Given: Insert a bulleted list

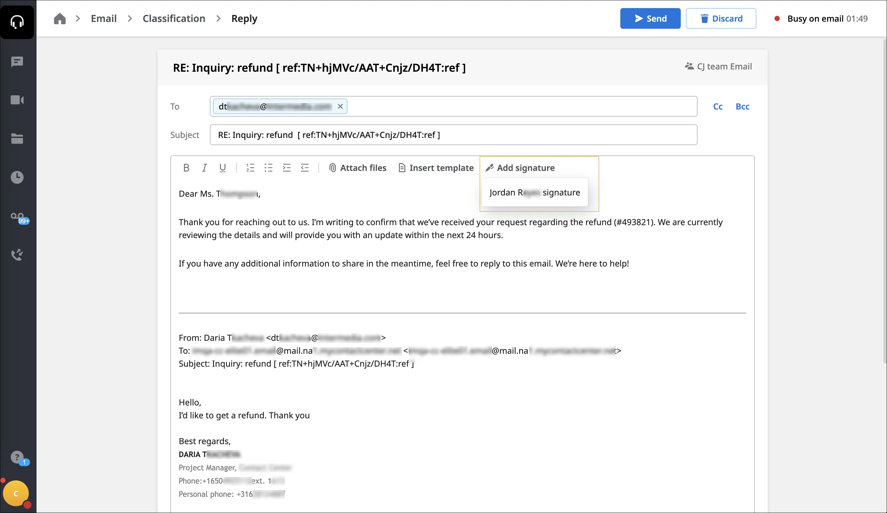Looking at the screenshot, I should [x=269, y=168].
